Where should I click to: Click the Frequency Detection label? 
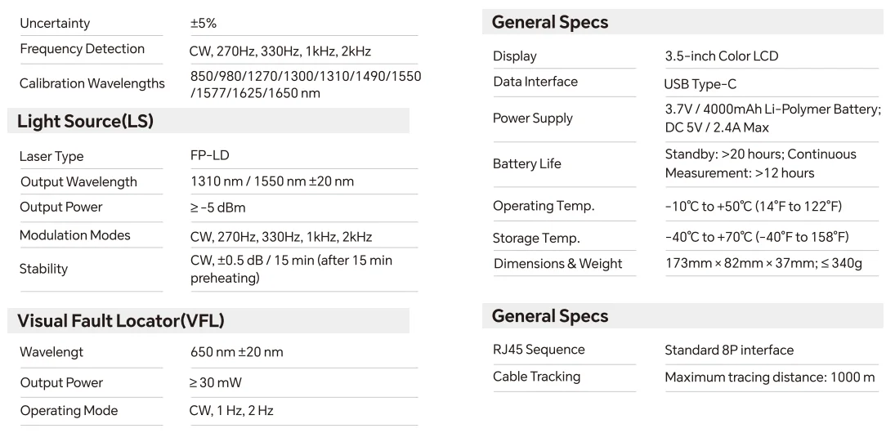tap(83, 49)
